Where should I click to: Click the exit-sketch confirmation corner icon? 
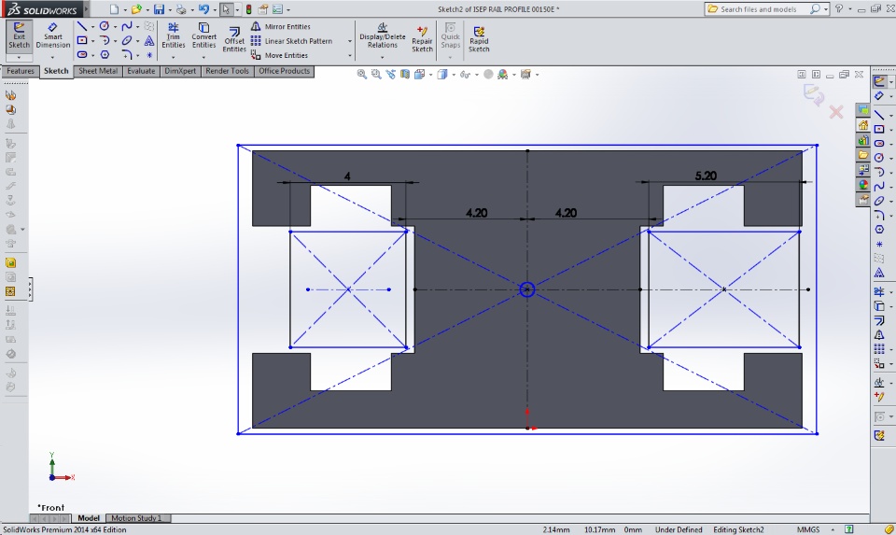point(814,93)
